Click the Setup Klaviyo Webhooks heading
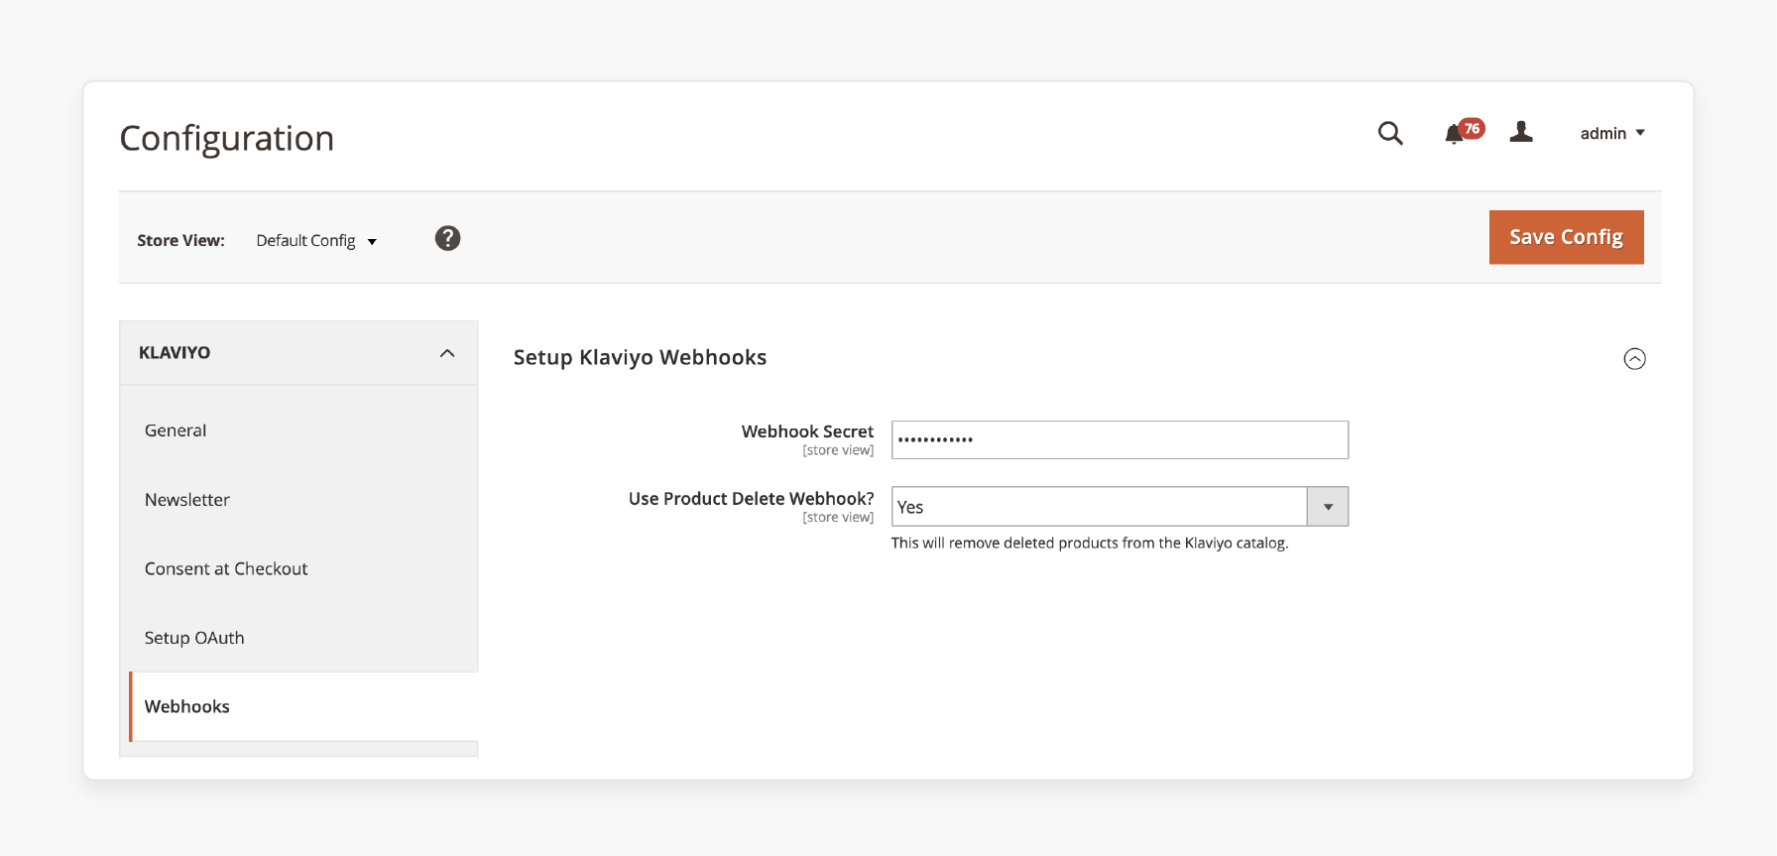 (640, 357)
